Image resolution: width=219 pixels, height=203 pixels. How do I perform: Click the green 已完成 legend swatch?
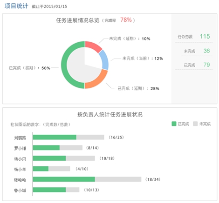tap(174, 124)
